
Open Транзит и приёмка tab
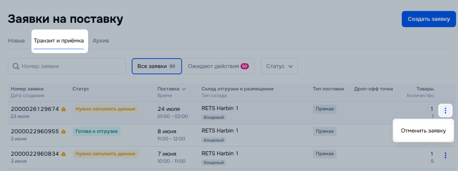point(59,40)
